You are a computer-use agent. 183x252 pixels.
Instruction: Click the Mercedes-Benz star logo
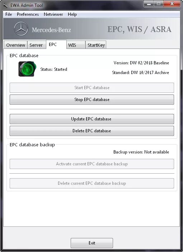(21, 29)
